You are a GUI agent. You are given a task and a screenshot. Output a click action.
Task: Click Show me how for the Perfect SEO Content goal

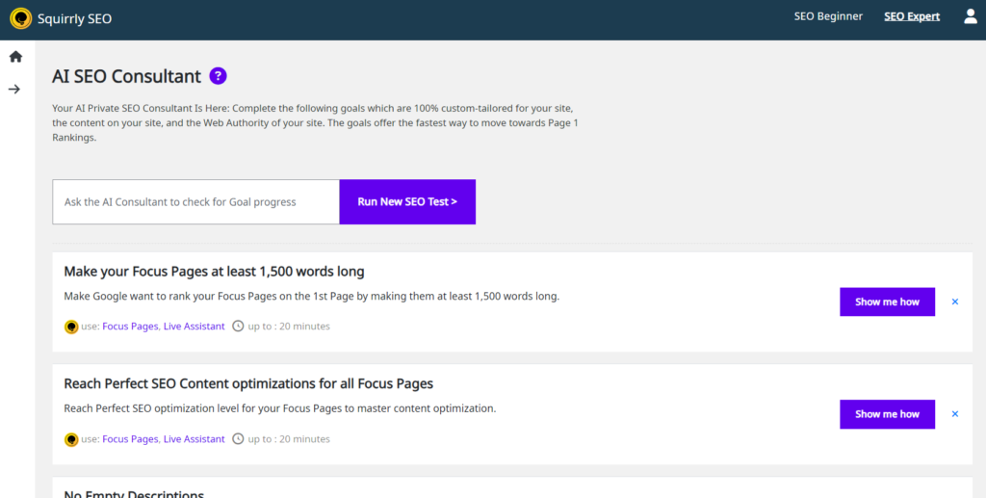[x=887, y=414]
